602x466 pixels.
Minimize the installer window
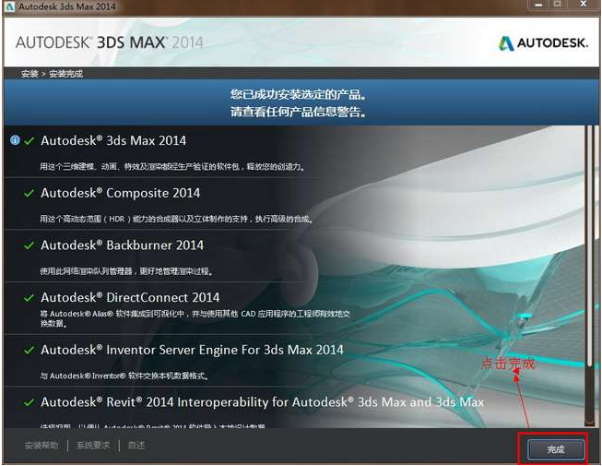(x=538, y=5)
